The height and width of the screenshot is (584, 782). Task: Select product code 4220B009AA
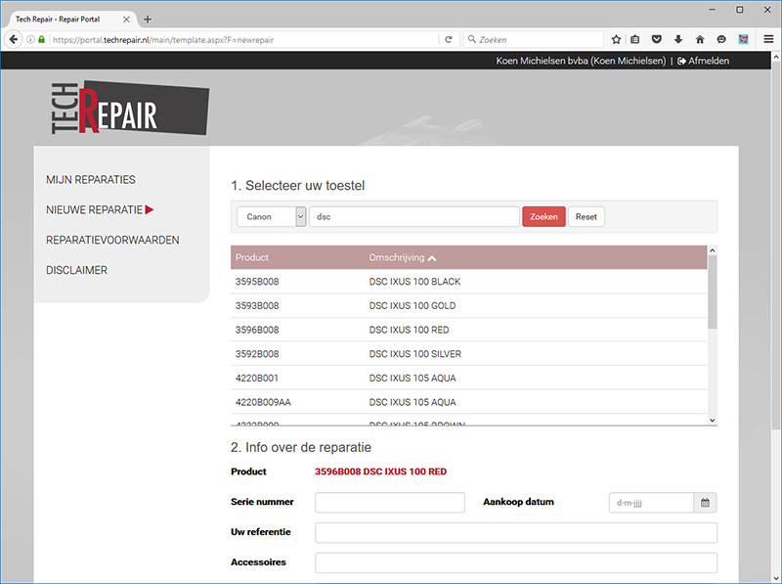click(263, 402)
